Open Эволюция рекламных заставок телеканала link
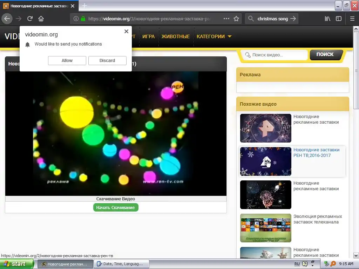This screenshot has height=269, width=359. (318, 219)
